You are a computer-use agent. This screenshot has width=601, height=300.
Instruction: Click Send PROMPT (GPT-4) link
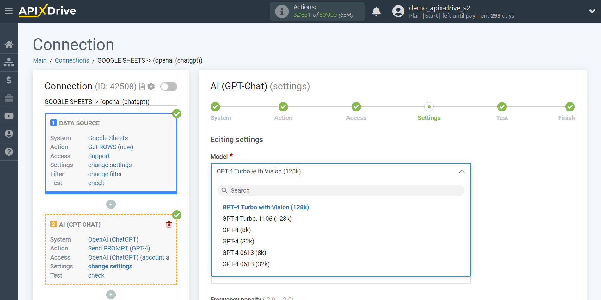click(x=119, y=248)
